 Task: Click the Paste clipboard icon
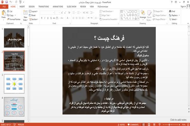click(3, 13)
